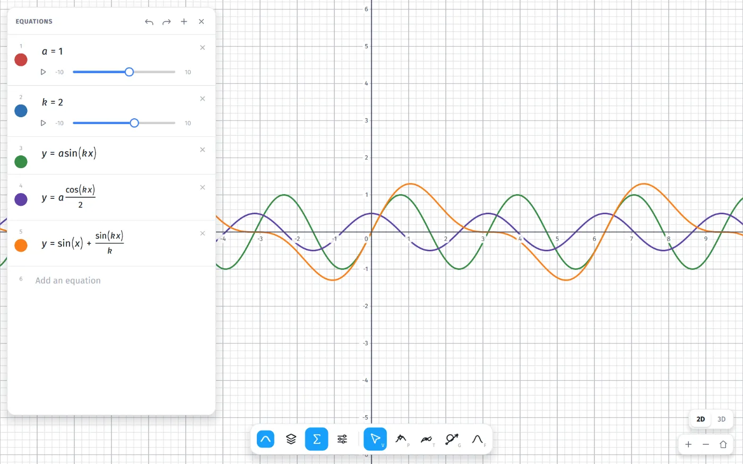This screenshot has height=464, width=743.
Task: Click the Add an equation field
Action: click(x=68, y=281)
